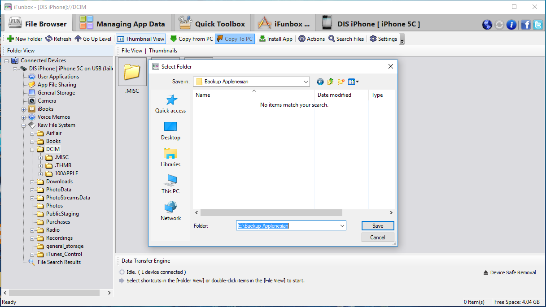Switch to the File Browser tab

[x=38, y=24]
